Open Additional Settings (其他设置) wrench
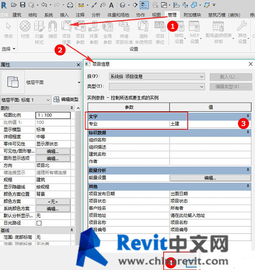Image resolution: width=255 pixels, height=270 pixels. tap(242, 32)
